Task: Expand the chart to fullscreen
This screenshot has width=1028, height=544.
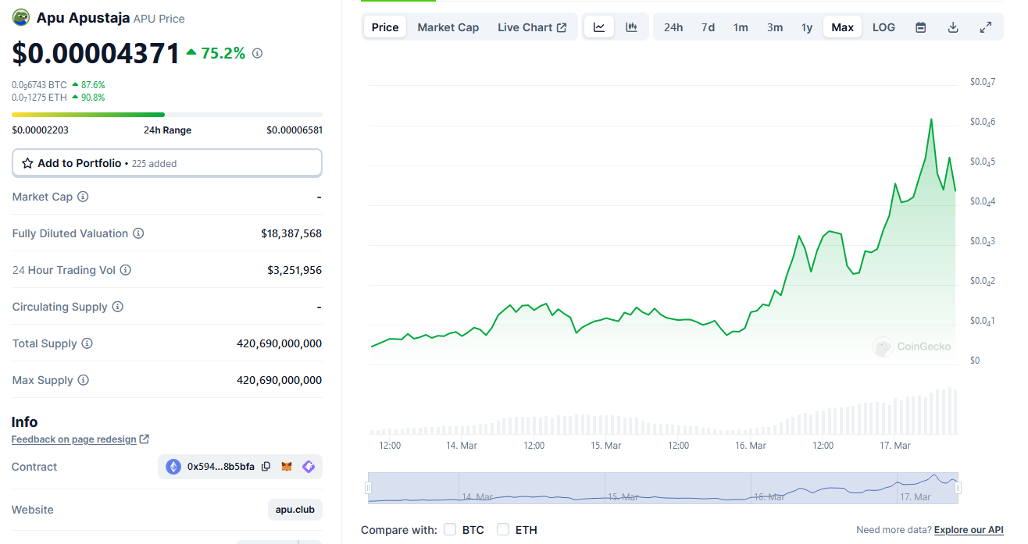Action: (986, 27)
